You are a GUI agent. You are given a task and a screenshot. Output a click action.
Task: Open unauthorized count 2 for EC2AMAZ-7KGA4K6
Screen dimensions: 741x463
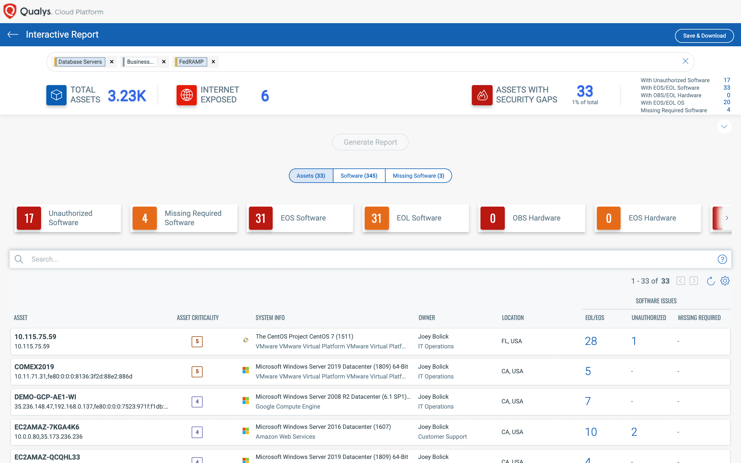(x=634, y=432)
